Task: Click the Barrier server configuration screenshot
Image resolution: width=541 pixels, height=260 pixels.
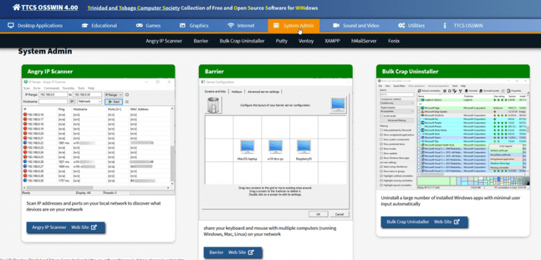Action: (x=276, y=149)
